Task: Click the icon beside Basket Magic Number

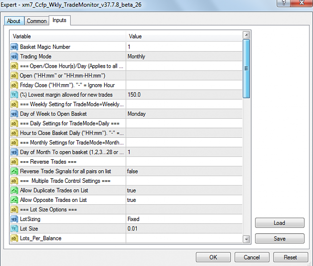Action: [x=14, y=47]
